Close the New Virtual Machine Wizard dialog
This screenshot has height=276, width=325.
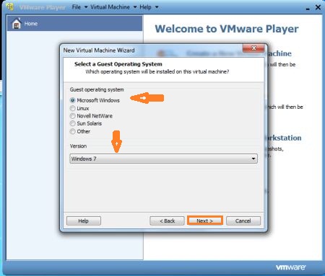(253, 48)
